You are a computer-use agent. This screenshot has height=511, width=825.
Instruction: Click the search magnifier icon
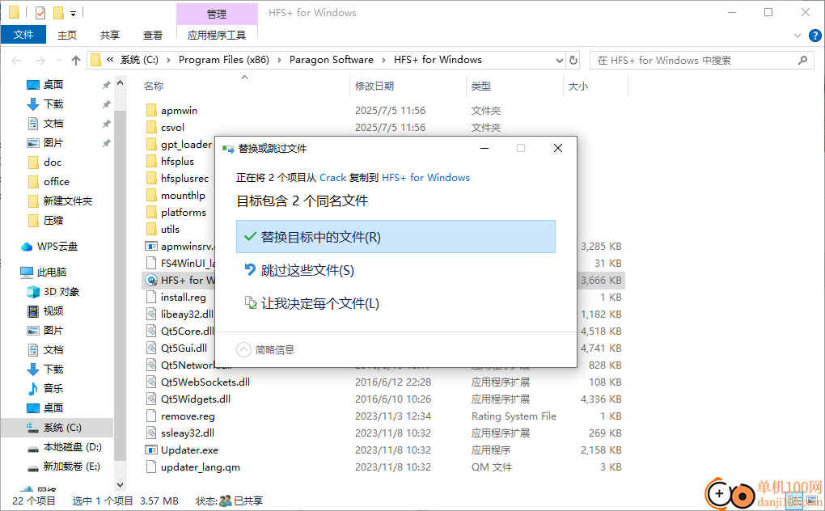(x=802, y=61)
